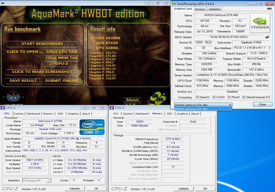Click Validate in left CPU-Z window
The height and width of the screenshot is (192, 275).
[x=75, y=189]
